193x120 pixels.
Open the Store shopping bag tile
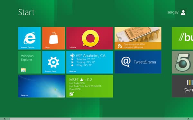pos(53,38)
